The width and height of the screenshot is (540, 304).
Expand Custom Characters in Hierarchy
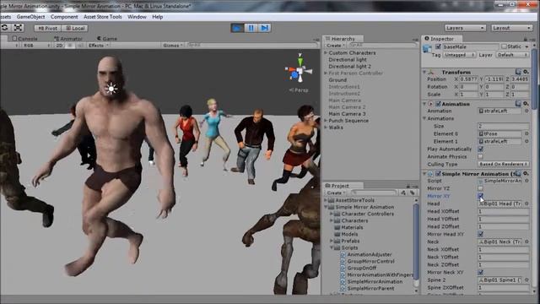click(326, 52)
